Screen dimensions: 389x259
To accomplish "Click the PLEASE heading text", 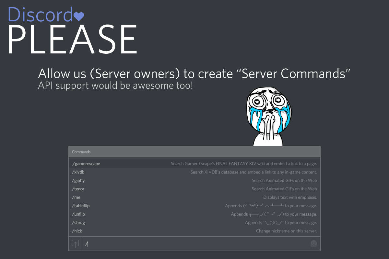I will pos(72,39).
